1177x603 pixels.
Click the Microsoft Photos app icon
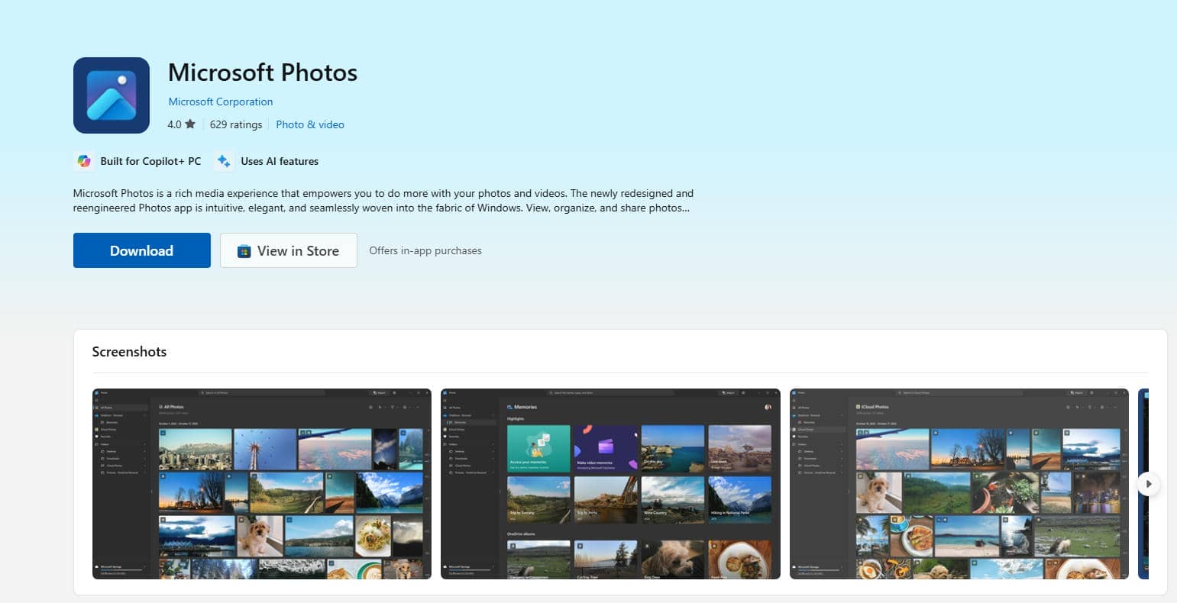(x=112, y=95)
